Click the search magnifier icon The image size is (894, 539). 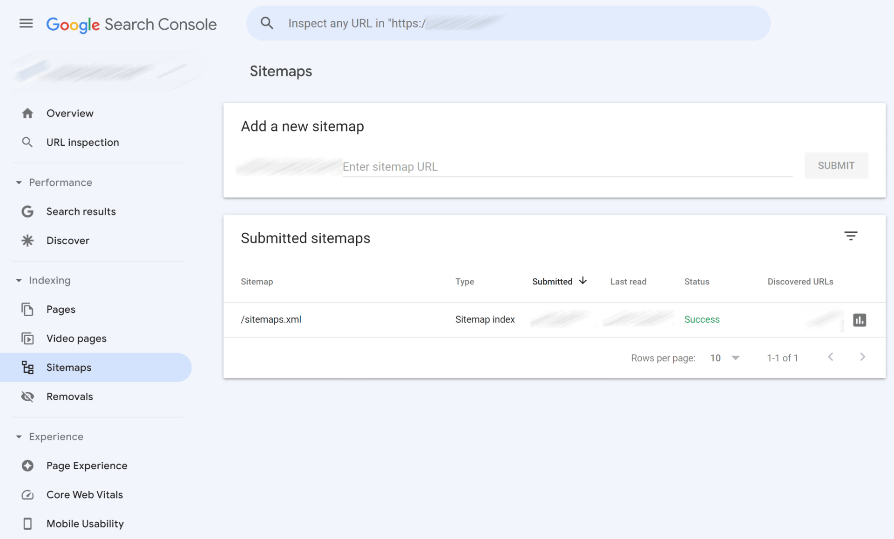coord(267,23)
